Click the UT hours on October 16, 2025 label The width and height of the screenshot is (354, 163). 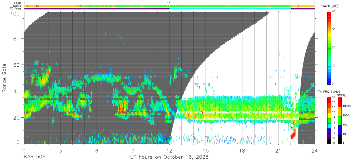click(x=170, y=157)
